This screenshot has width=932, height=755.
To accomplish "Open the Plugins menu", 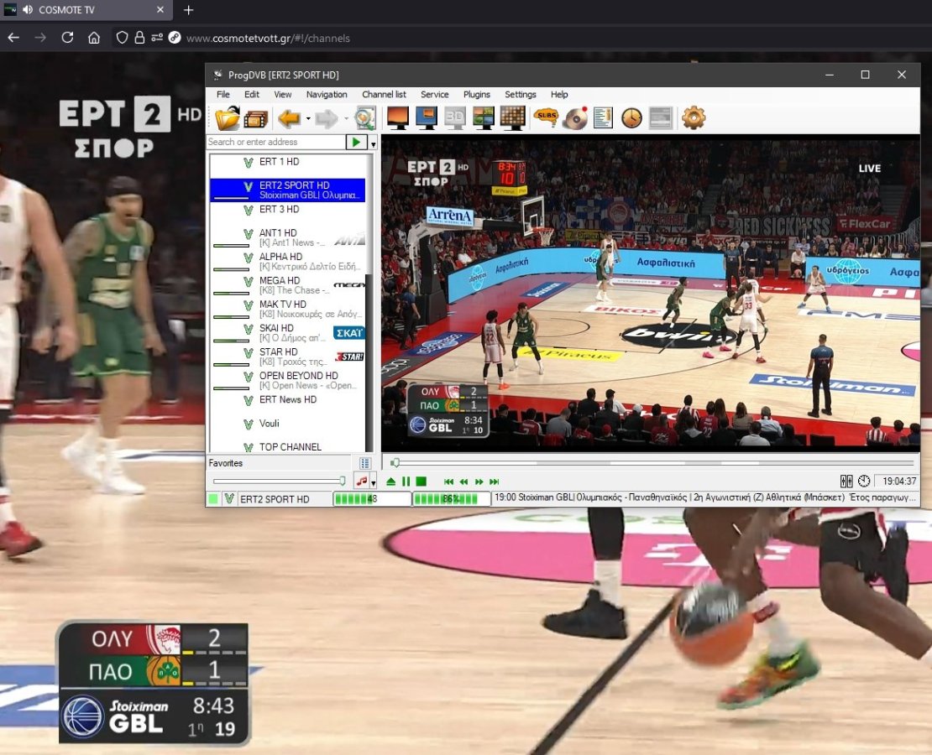I will pyautogui.click(x=476, y=95).
